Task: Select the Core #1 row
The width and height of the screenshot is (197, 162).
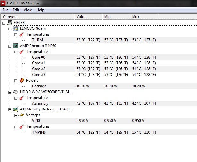Action: coord(114,63)
